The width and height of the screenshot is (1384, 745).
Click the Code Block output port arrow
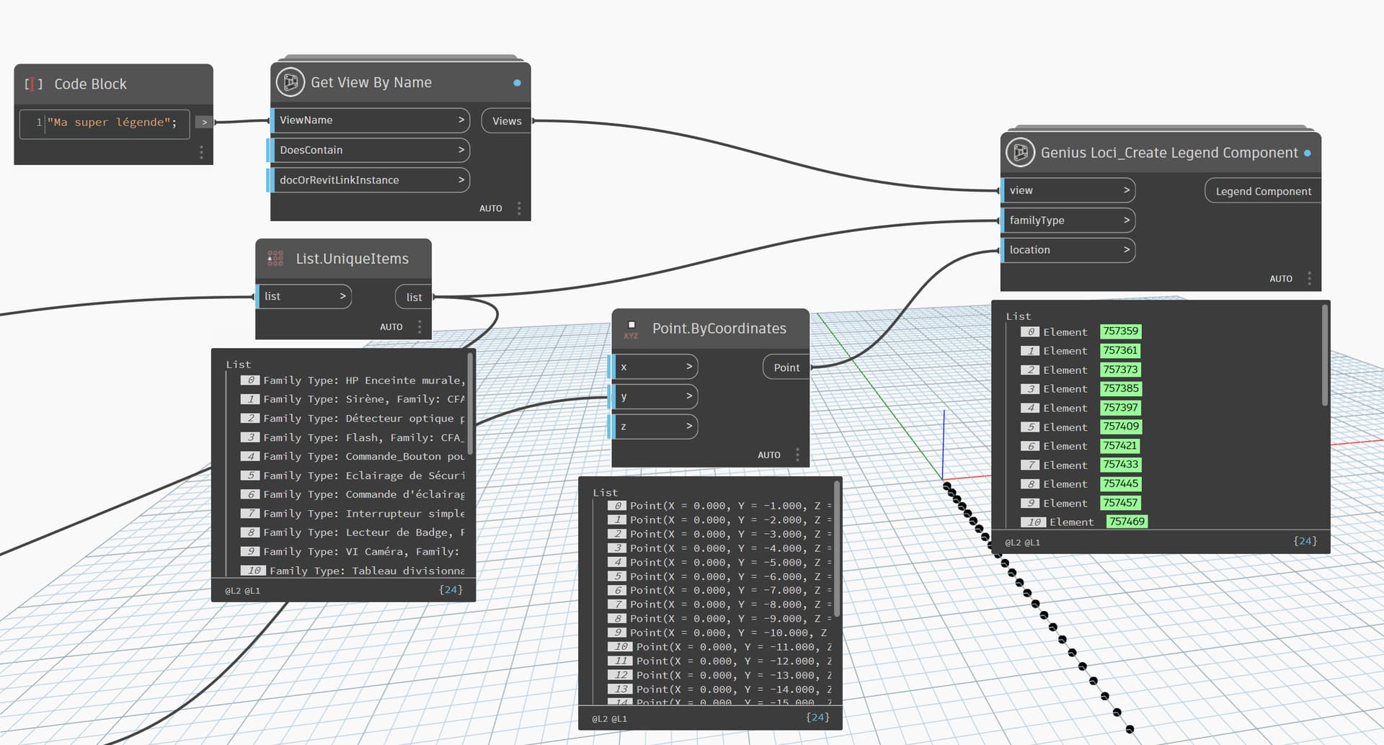(x=204, y=122)
